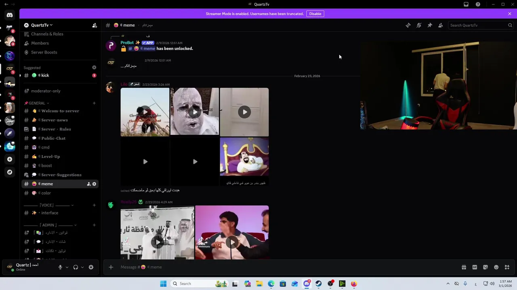This screenshot has width=517, height=290.
Task: Open the apps launcher icon in message bar
Action: point(507,267)
